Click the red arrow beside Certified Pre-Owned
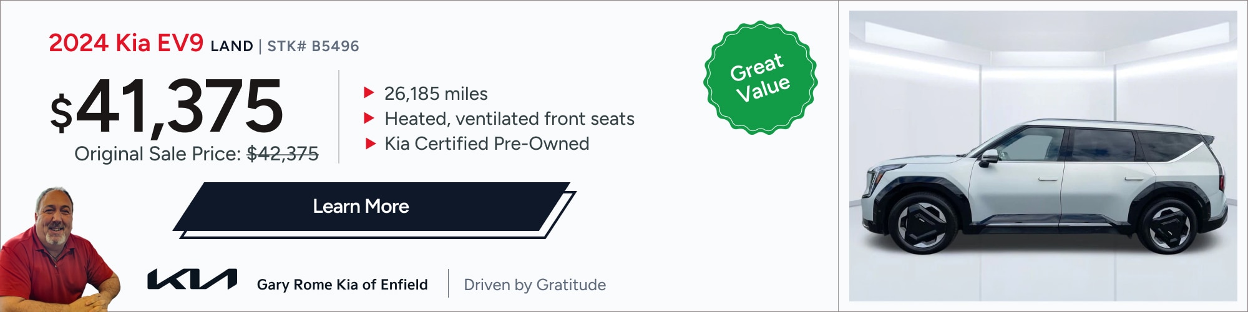The image size is (1248, 312). [x=370, y=144]
